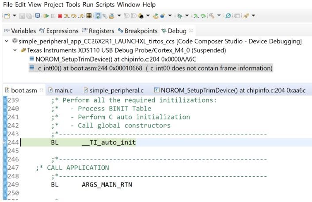
Task: Click '__TI_auto_init' on line 244
Action: tap(109, 142)
